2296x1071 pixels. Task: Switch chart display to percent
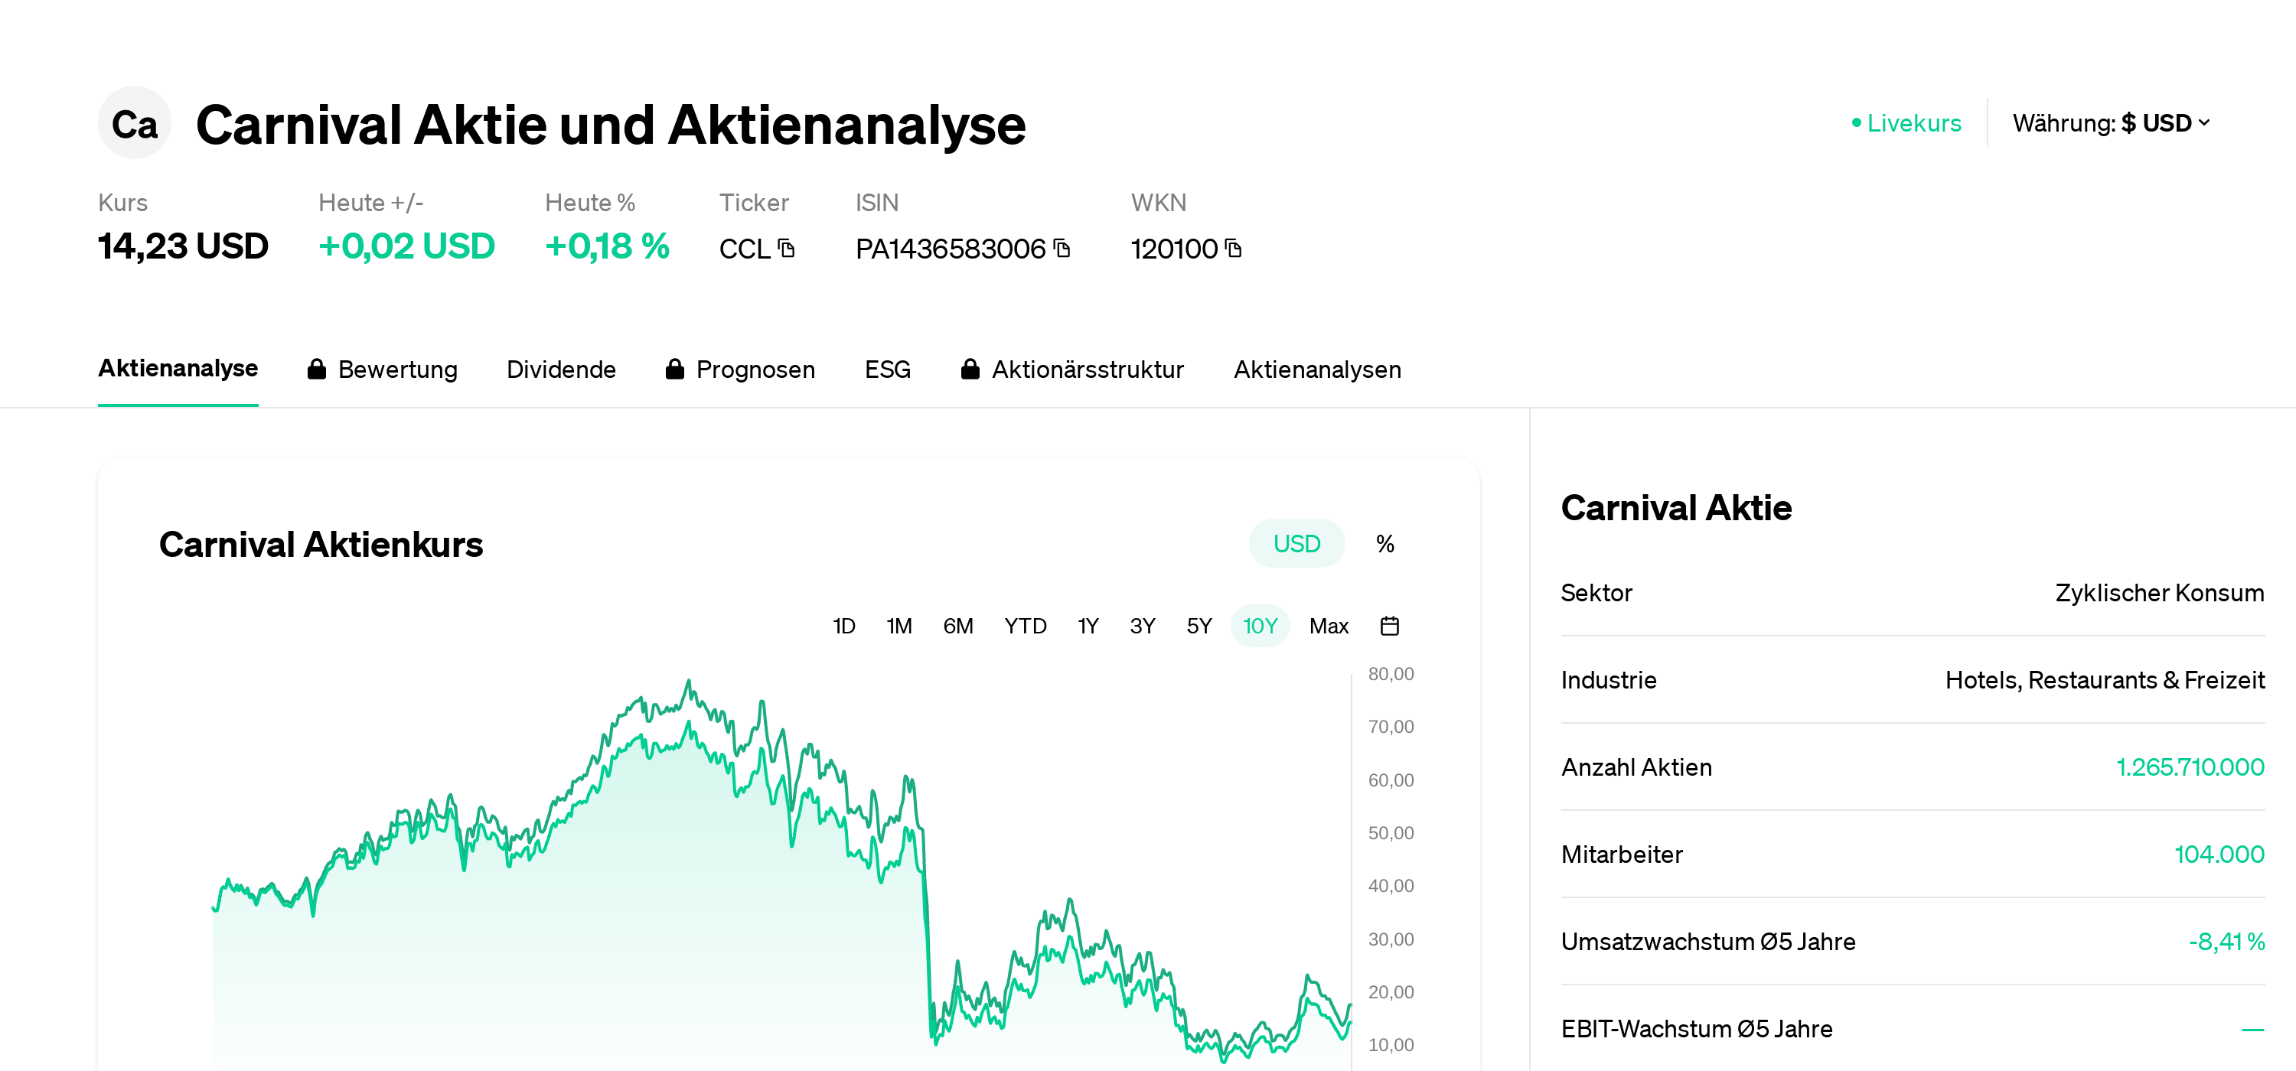coord(1385,543)
